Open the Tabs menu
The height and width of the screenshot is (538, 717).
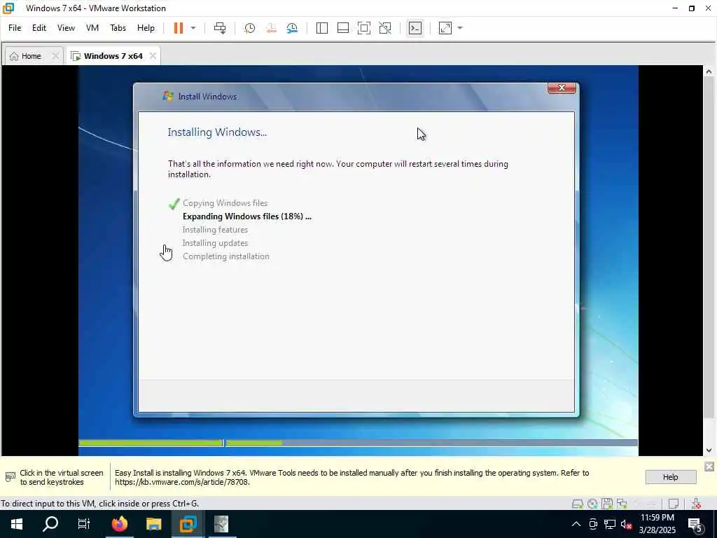pyautogui.click(x=118, y=28)
